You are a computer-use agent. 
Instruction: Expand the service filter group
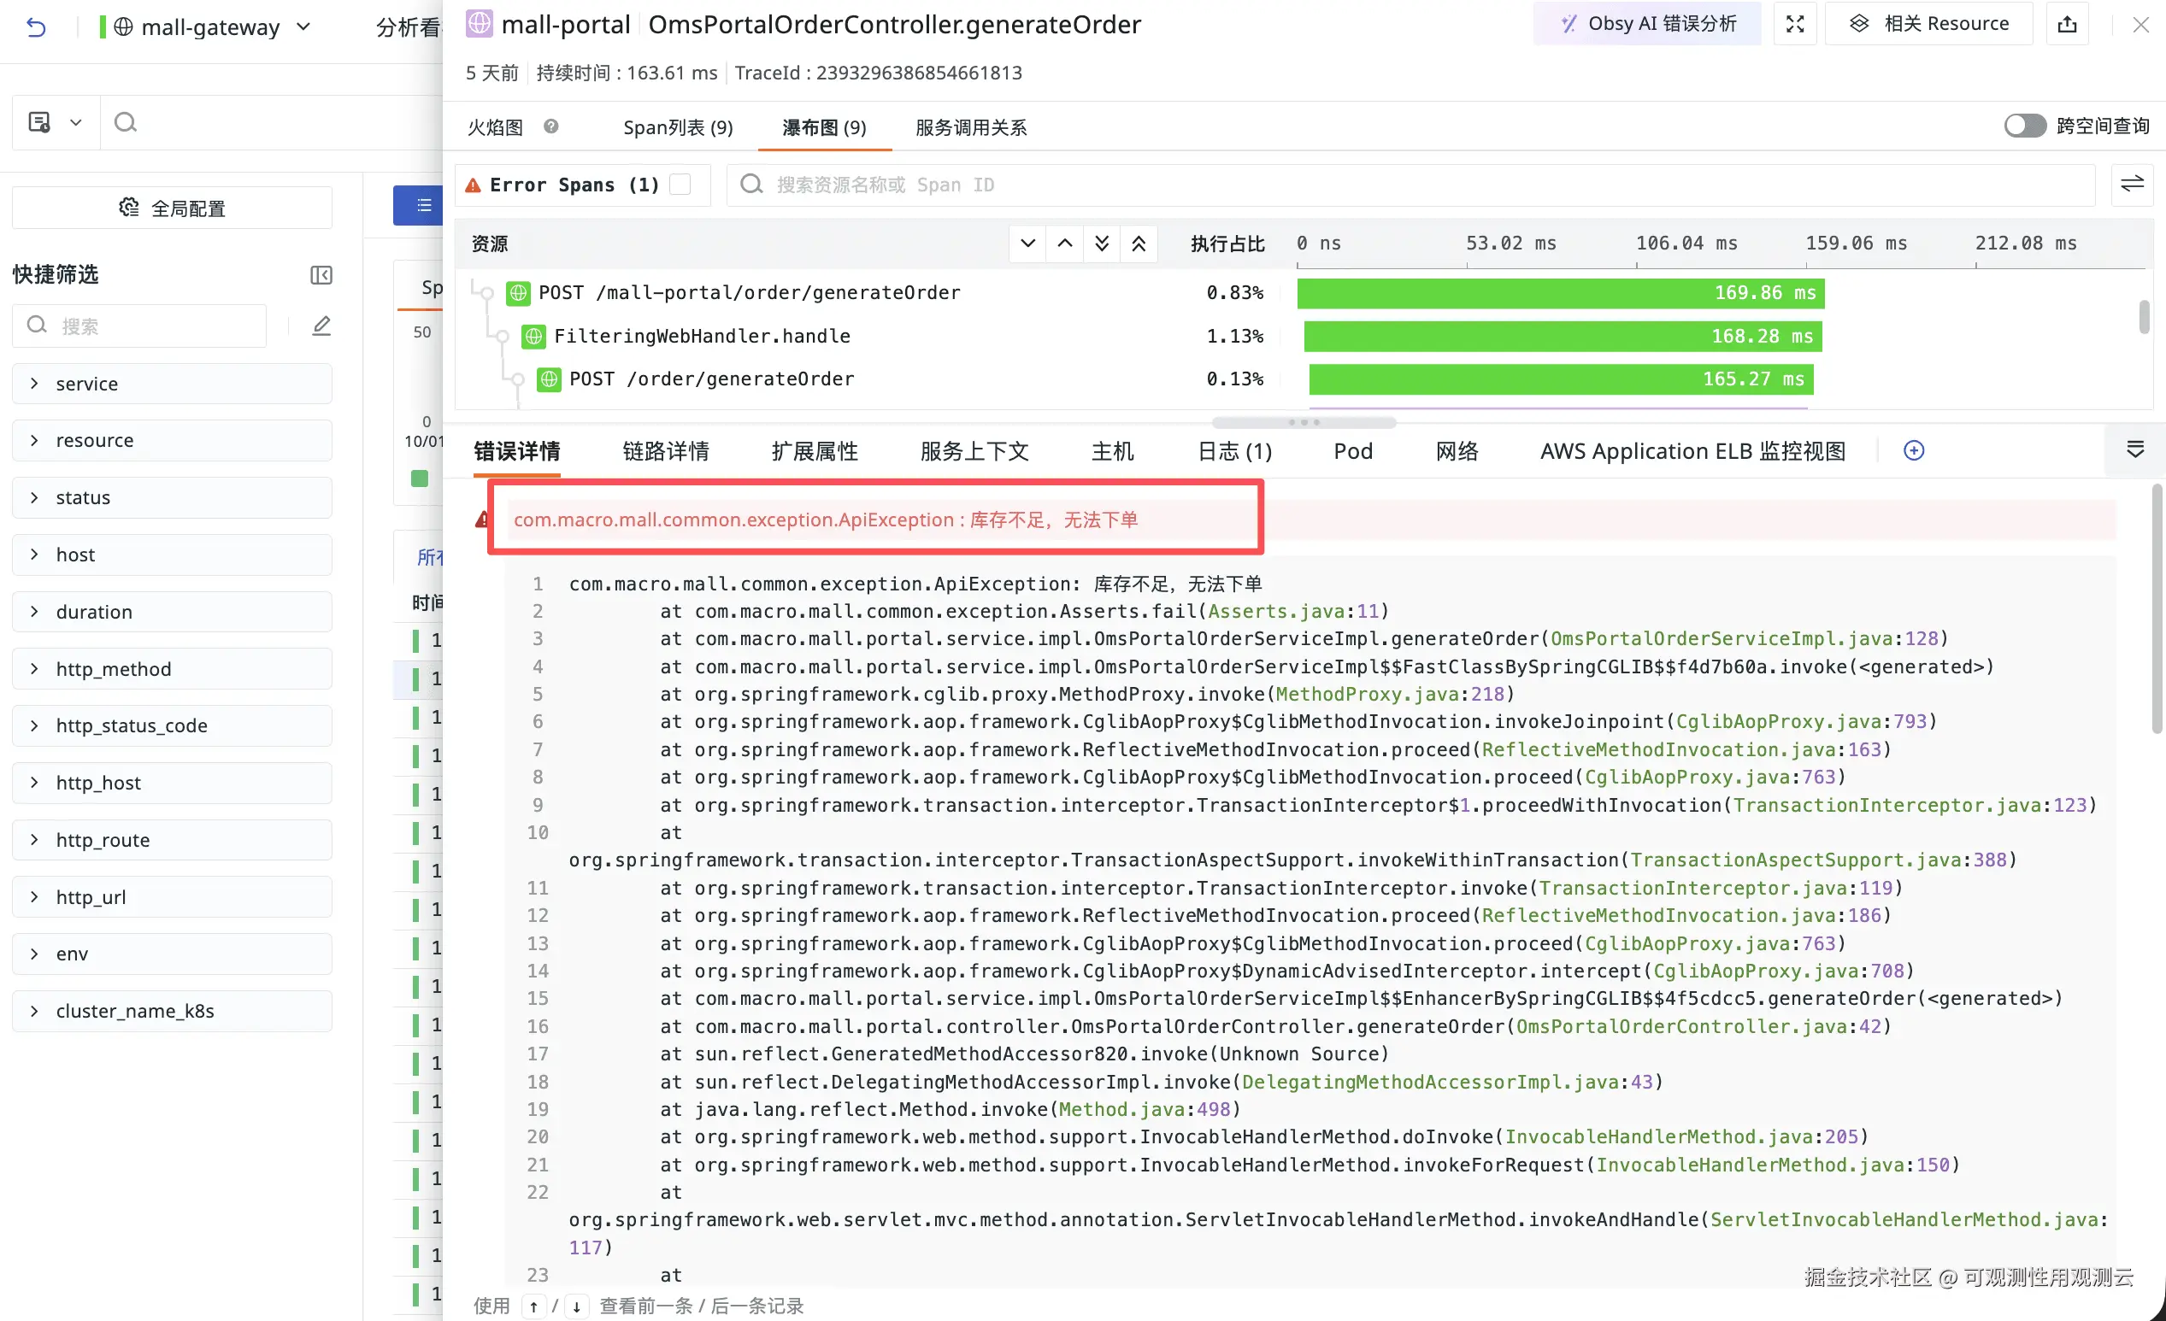[x=172, y=383]
